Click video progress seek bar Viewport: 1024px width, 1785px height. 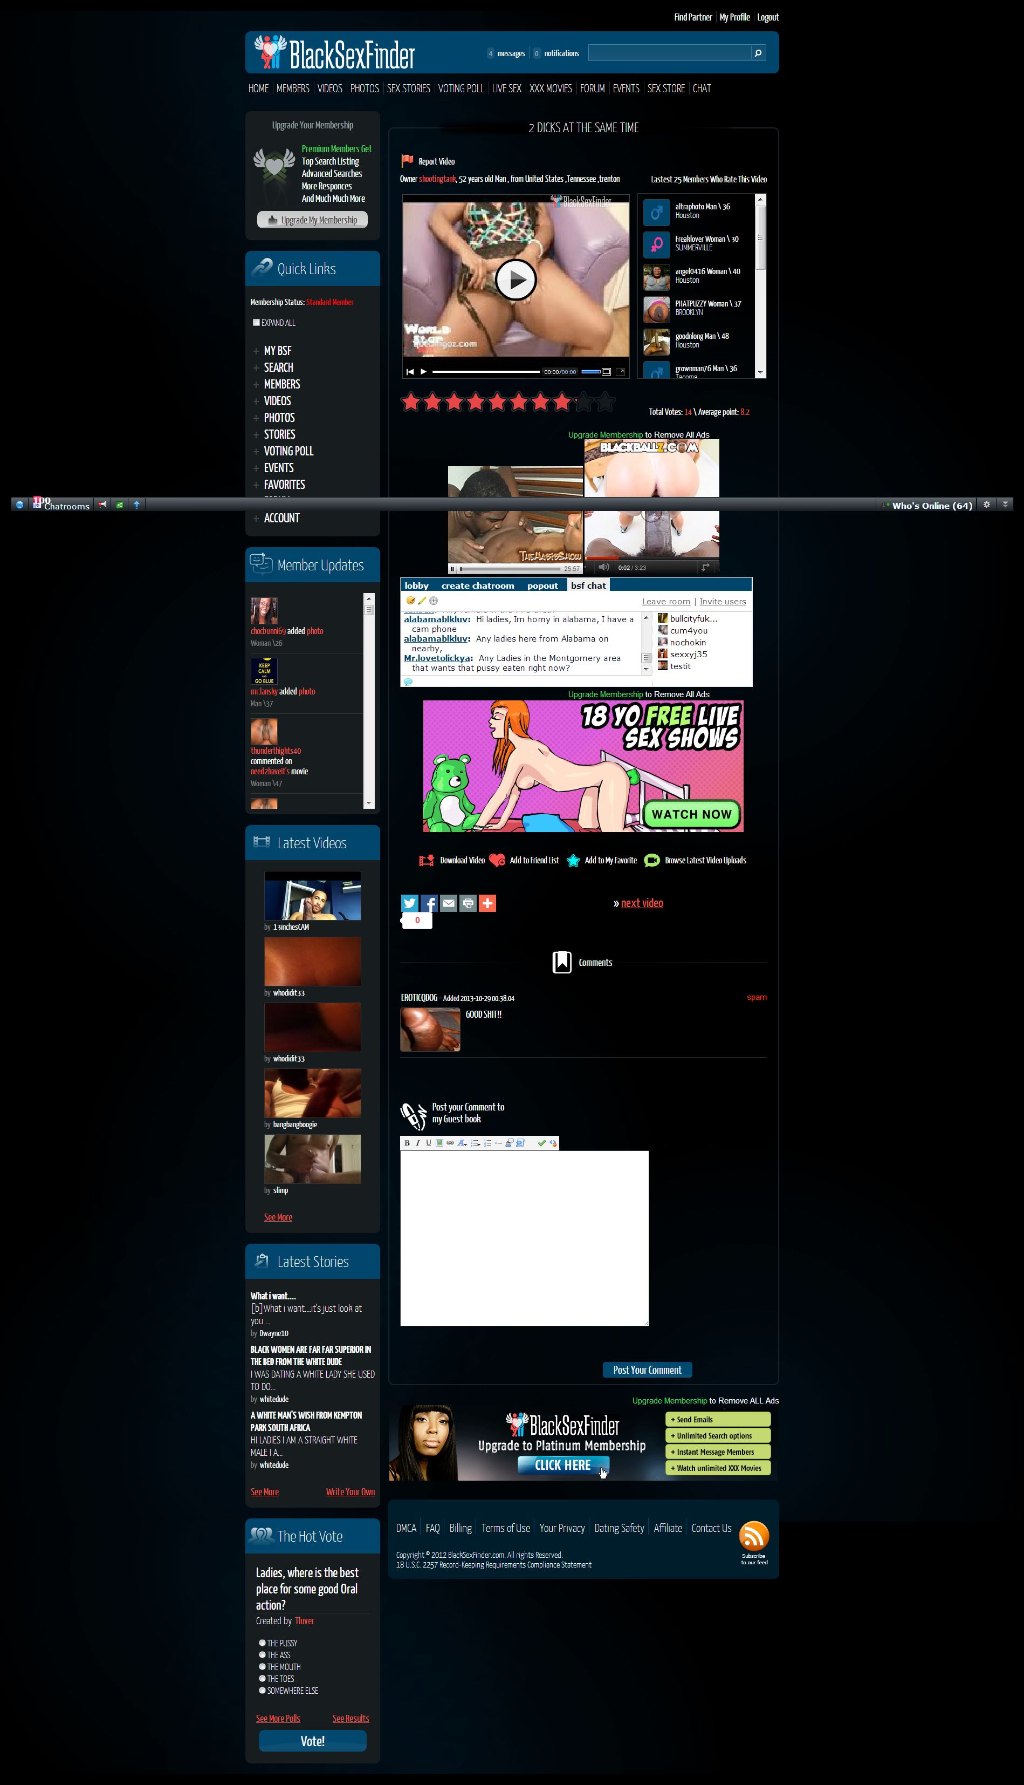coord(486,371)
